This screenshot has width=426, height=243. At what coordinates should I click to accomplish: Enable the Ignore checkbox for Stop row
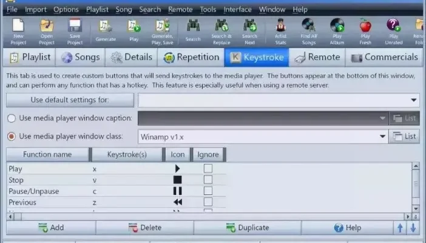coord(208,180)
